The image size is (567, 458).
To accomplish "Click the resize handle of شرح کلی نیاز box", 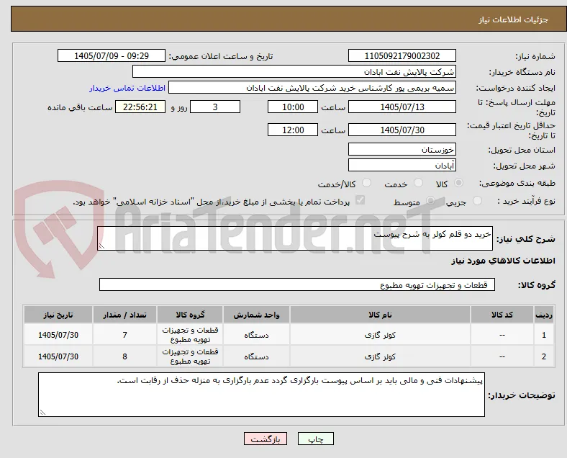I will pyautogui.click(x=101, y=246).
